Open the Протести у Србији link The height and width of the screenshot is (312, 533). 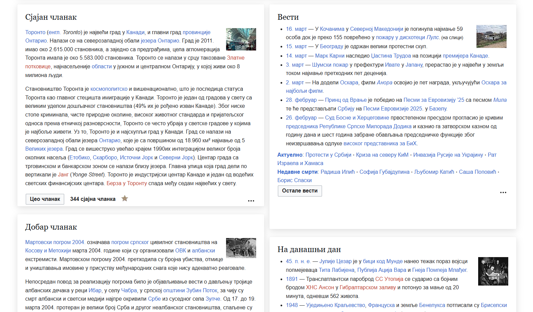pos(328,155)
